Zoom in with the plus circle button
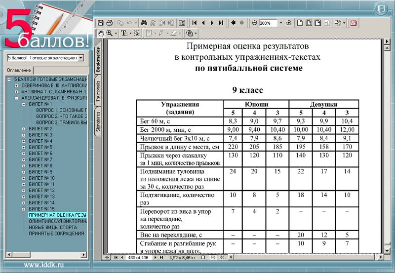This screenshot has height=273, width=395. [289, 23]
